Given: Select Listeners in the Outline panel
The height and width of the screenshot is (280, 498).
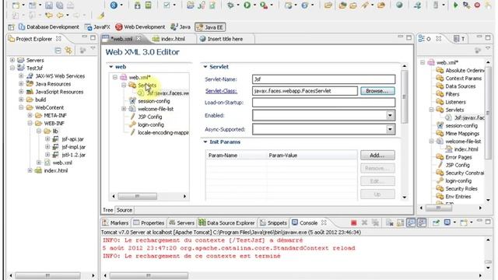Looking at the screenshot, I should click(x=455, y=102).
